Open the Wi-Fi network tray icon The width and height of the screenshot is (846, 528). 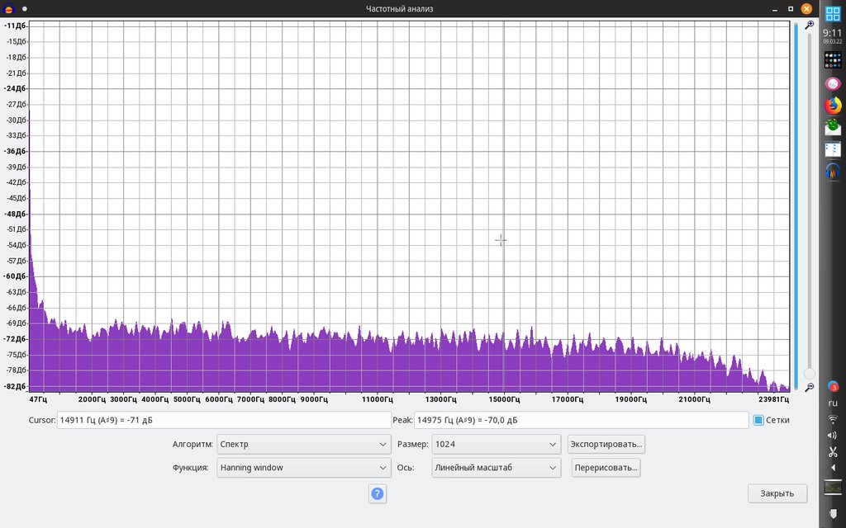[x=833, y=418]
